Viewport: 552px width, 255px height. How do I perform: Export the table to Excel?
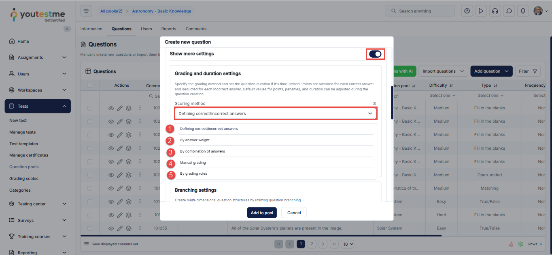point(521,244)
